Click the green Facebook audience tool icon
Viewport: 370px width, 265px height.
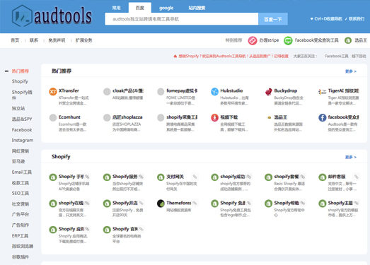pyautogui.click(x=288, y=40)
